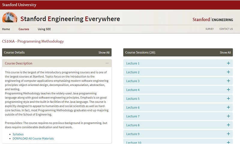Open the Lecture 4 session row
This screenshot has height=165, width=240.
pos(178,90)
